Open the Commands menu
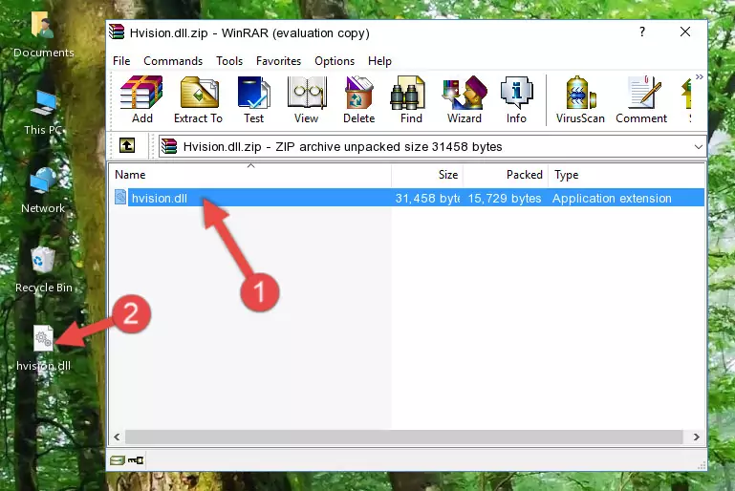Image resolution: width=735 pixels, height=491 pixels. point(173,61)
